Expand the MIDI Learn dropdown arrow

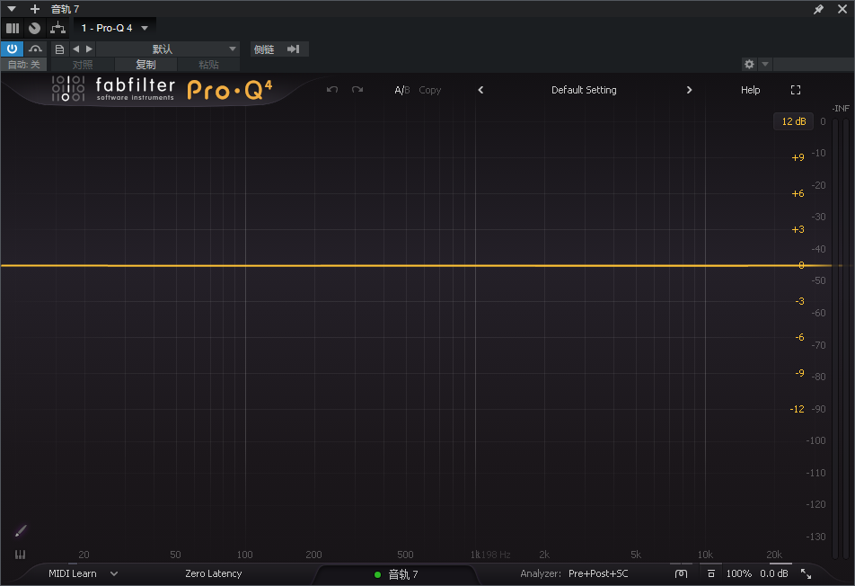tap(113, 573)
